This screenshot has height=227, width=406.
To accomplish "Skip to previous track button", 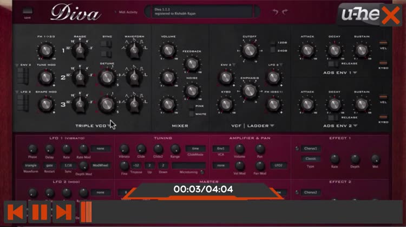I will [15, 212].
